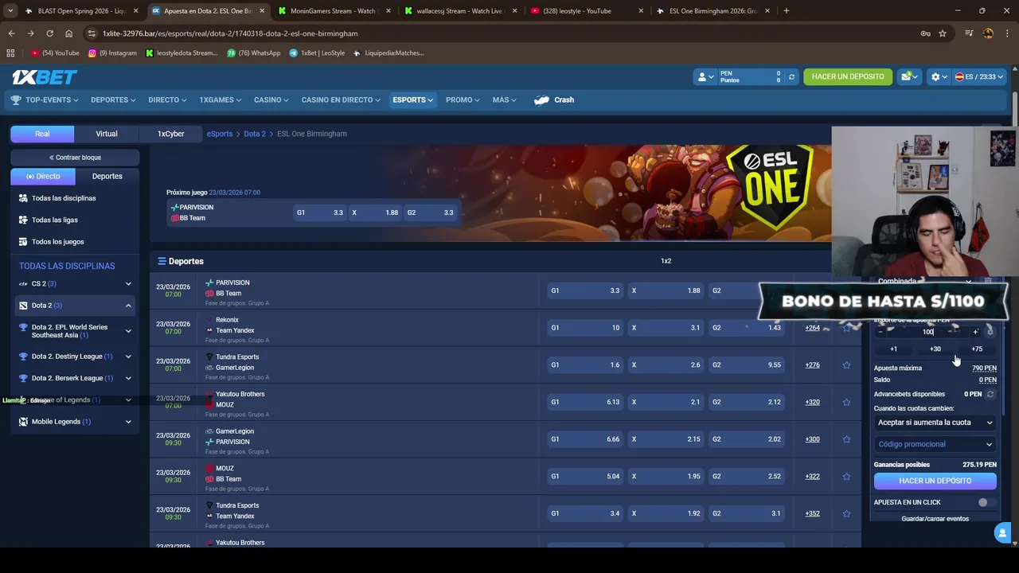
Task: Pick draw odds 2.1 Yakutou vs MOUZ
Action: click(666, 402)
